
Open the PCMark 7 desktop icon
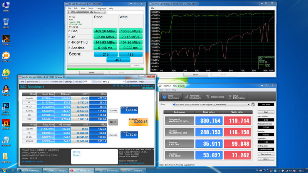tap(6, 56)
